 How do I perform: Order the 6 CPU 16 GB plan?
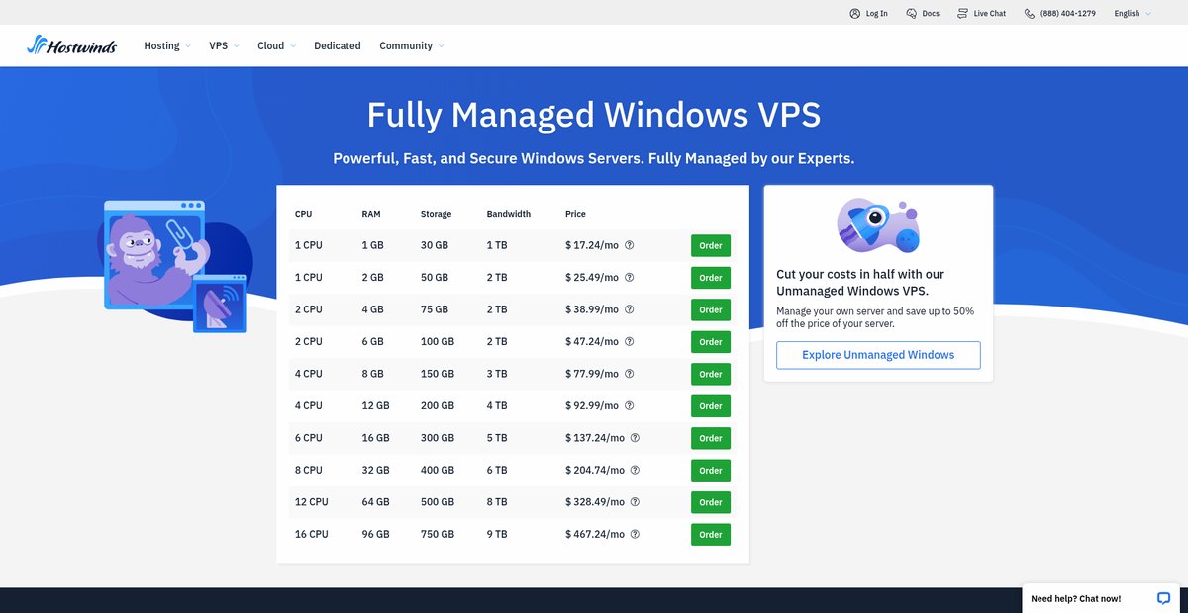pos(711,438)
